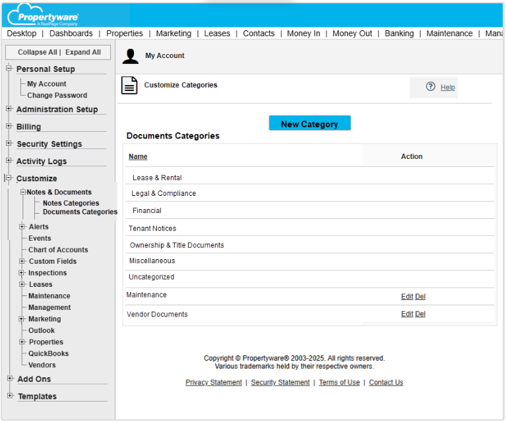506x422 pixels.
Task: Click the Lease & Rental category row
Action: click(x=310, y=176)
